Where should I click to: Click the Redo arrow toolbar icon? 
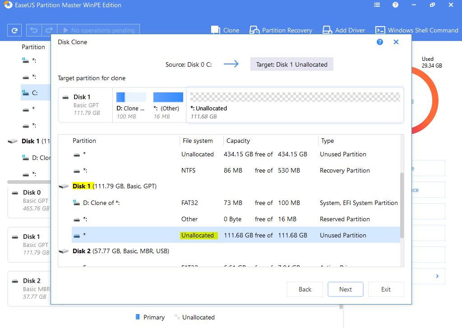pos(50,30)
